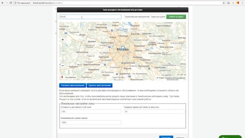Reload the page with the refresh icon

pos(11,3)
